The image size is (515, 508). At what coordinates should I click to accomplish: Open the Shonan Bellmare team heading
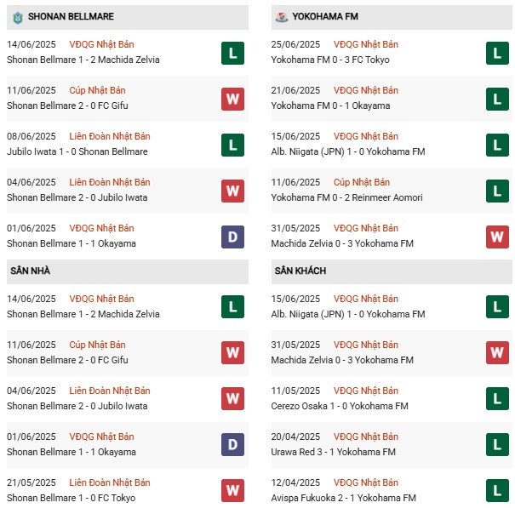pos(71,16)
